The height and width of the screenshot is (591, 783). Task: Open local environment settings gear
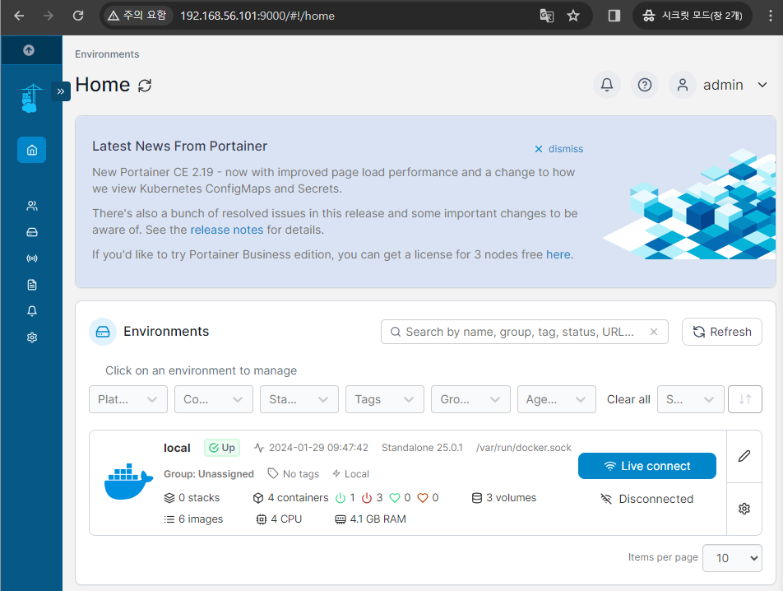coord(744,509)
